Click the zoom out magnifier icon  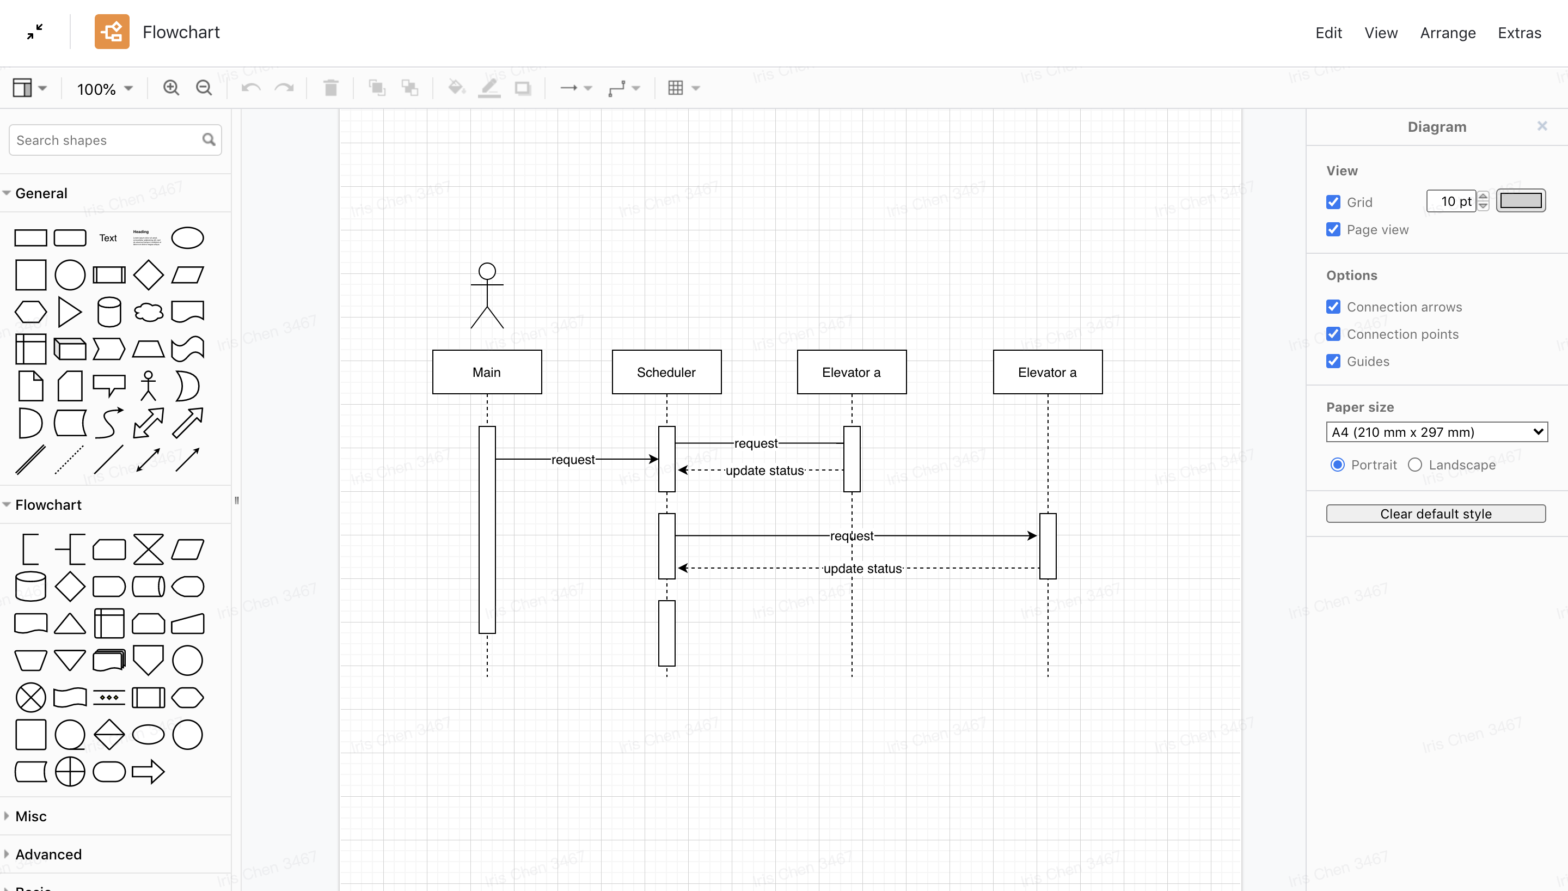(204, 88)
